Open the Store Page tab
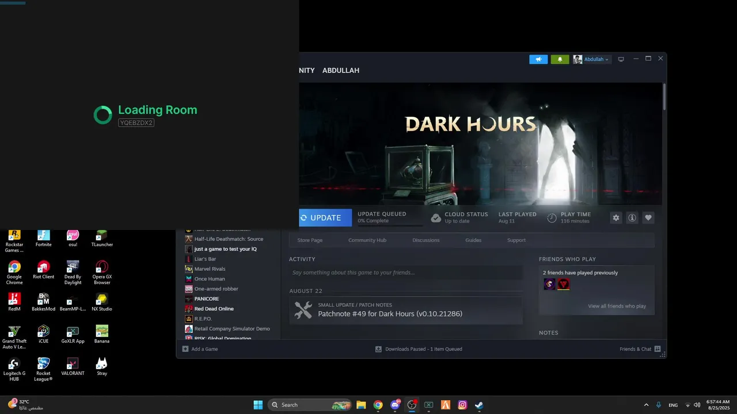 (310, 240)
